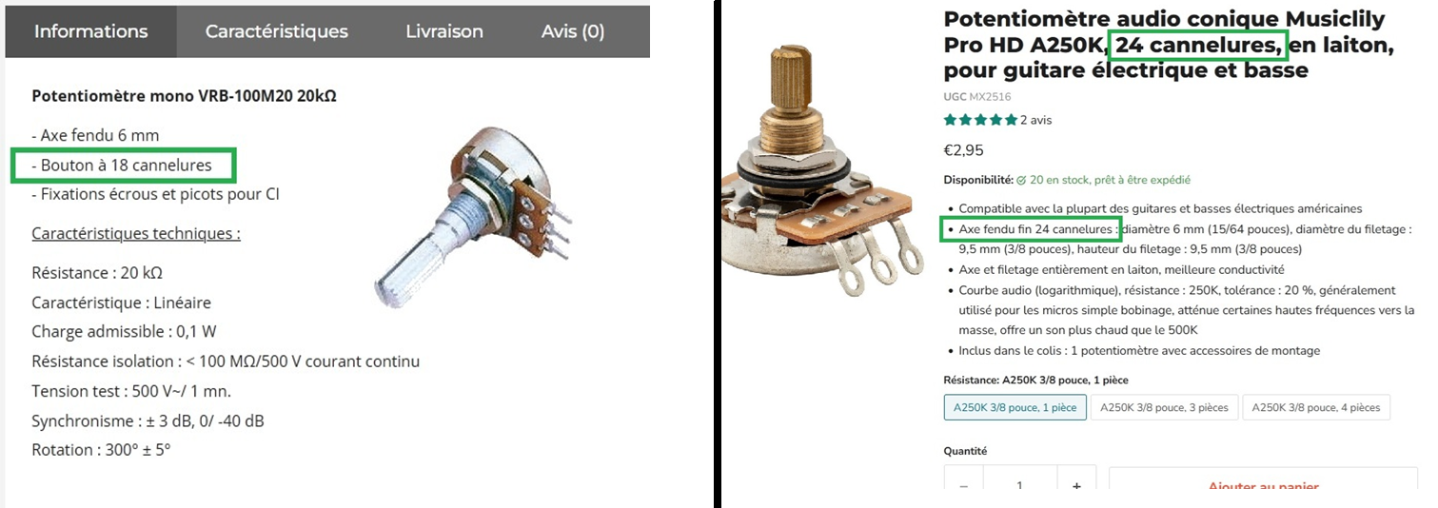Screen dimensions: 1438x508
Task: Pick A250K 3/8 pouce, 4 pièces option
Action: click(1315, 408)
